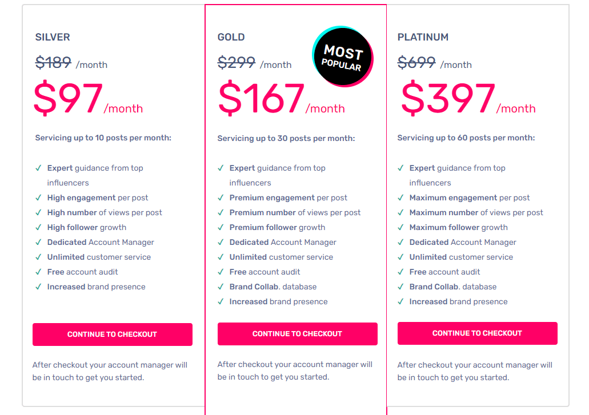589x415 pixels.
Task: Click Platinum's "Maximum number of views per post" text
Action: 476,212
